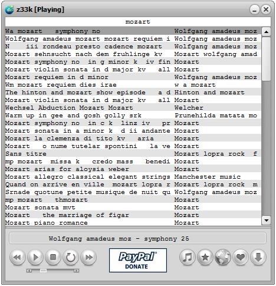
Task: Open the PayPal Donate button
Action: pyautogui.click(x=138, y=261)
